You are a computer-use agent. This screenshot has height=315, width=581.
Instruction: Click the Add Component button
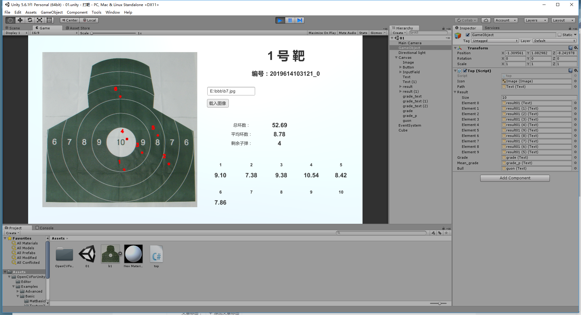point(515,178)
